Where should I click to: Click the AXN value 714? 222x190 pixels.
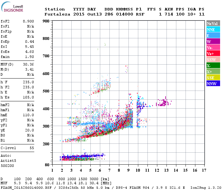tap(169, 14)
